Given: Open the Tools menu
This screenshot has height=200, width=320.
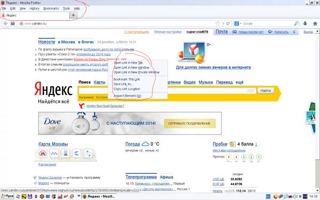Looking at the screenshot, I should click(66, 9).
